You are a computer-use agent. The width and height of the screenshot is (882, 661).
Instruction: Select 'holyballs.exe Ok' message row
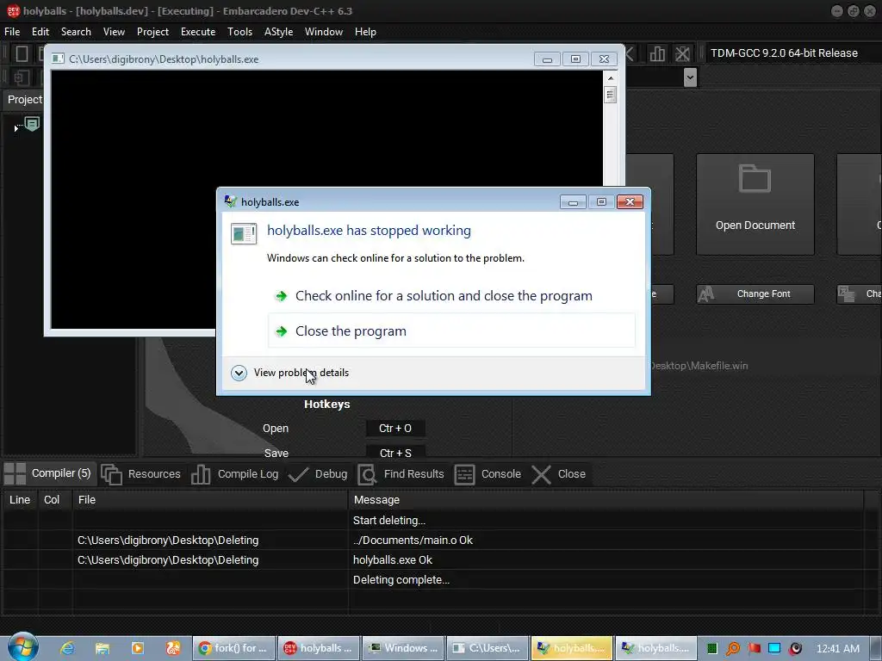(x=433, y=559)
